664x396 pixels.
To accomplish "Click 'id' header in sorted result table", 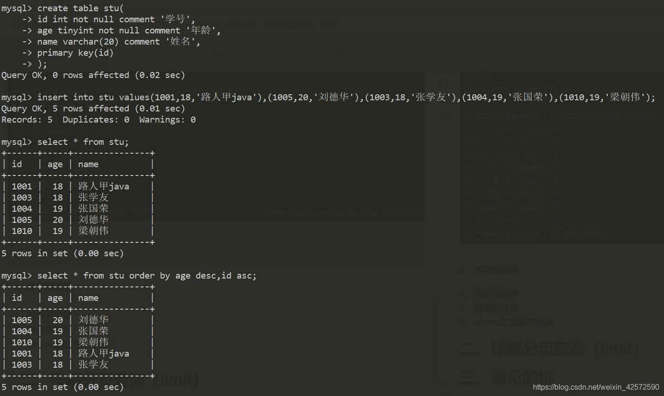I will point(17,298).
